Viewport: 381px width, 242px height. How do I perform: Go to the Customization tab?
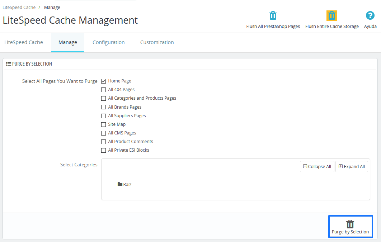[157, 42]
